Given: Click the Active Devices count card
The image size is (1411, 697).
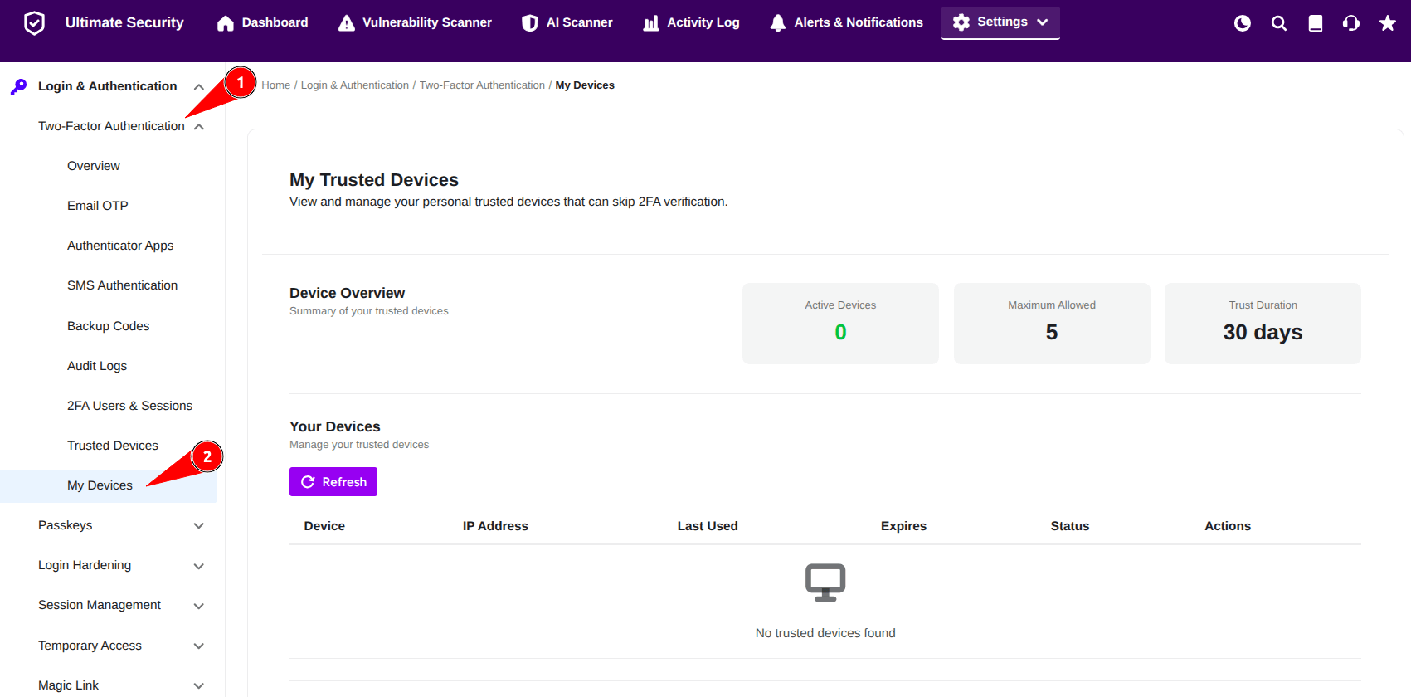Looking at the screenshot, I should click(840, 324).
